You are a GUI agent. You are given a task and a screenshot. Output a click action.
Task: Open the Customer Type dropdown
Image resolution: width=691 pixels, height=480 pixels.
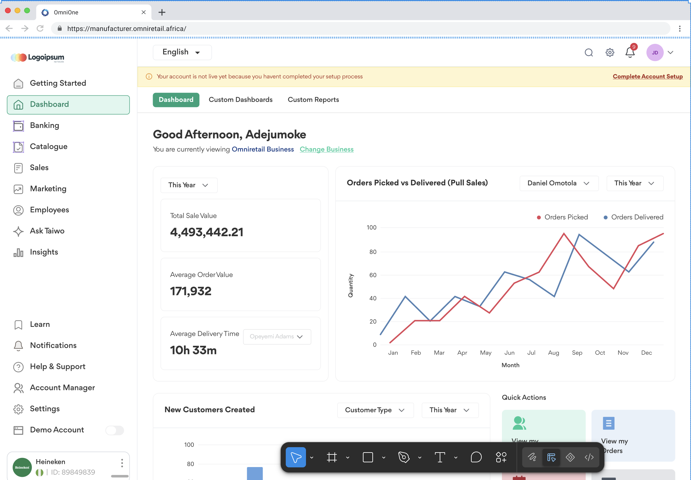tap(375, 410)
